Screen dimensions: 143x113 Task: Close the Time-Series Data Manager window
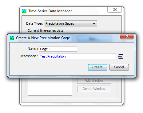tap(115, 10)
